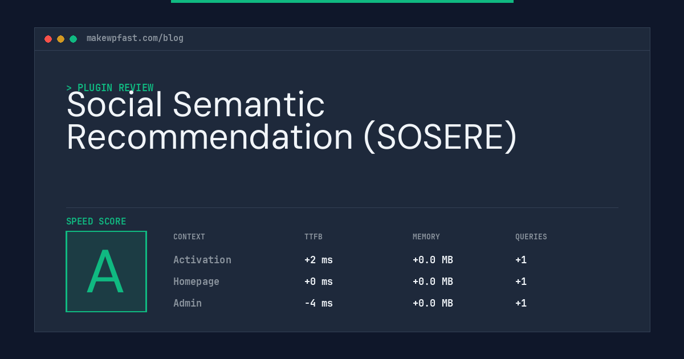Click the red close dot in the title bar
The image size is (684, 359).
(x=48, y=39)
